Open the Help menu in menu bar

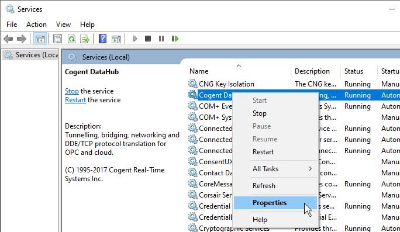click(x=87, y=25)
